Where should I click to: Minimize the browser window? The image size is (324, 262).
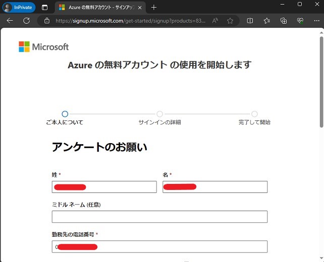click(282, 4)
